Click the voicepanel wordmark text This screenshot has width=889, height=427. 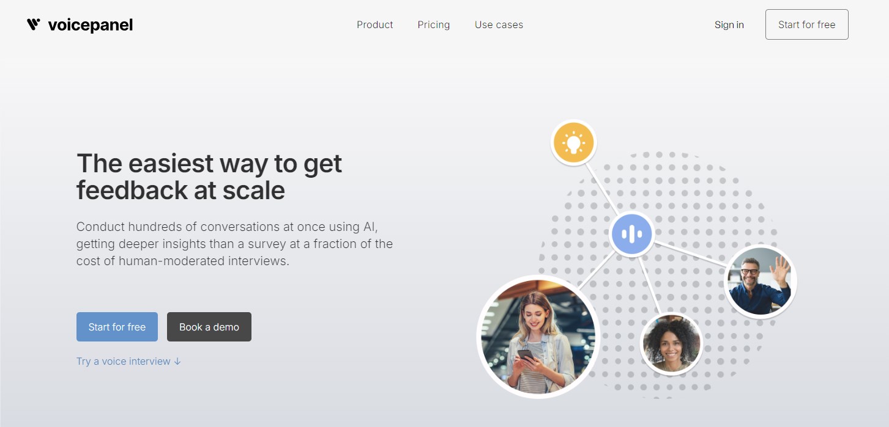point(90,25)
